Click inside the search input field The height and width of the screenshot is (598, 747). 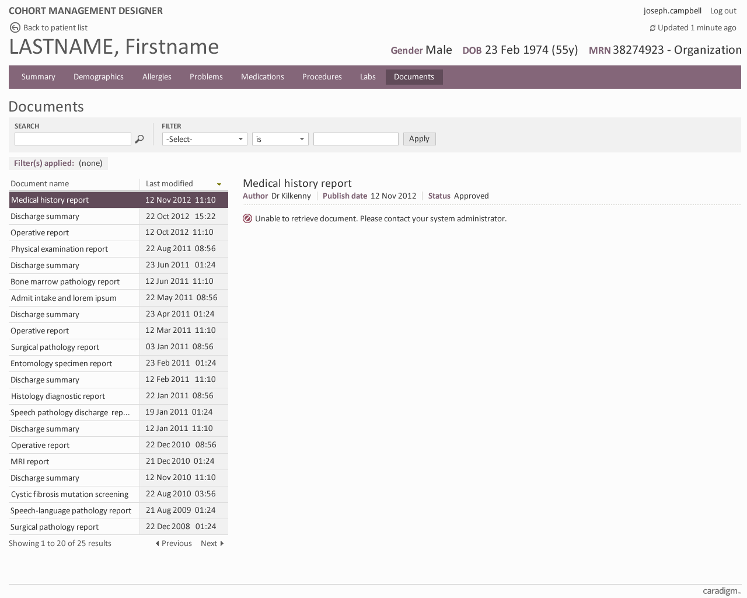click(x=72, y=139)
